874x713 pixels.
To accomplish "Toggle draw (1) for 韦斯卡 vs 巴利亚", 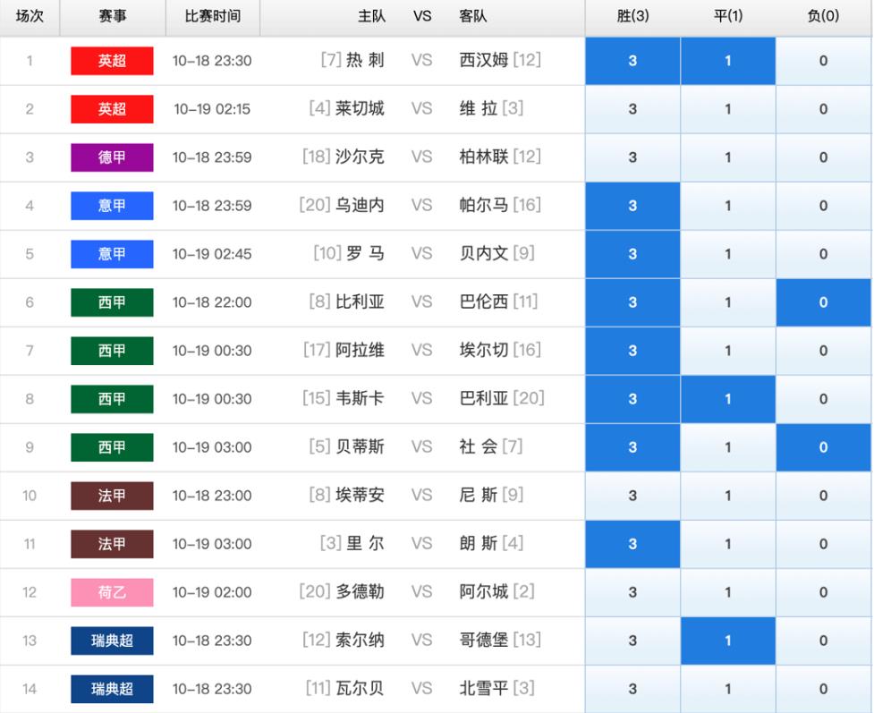I will coord(728,399).
